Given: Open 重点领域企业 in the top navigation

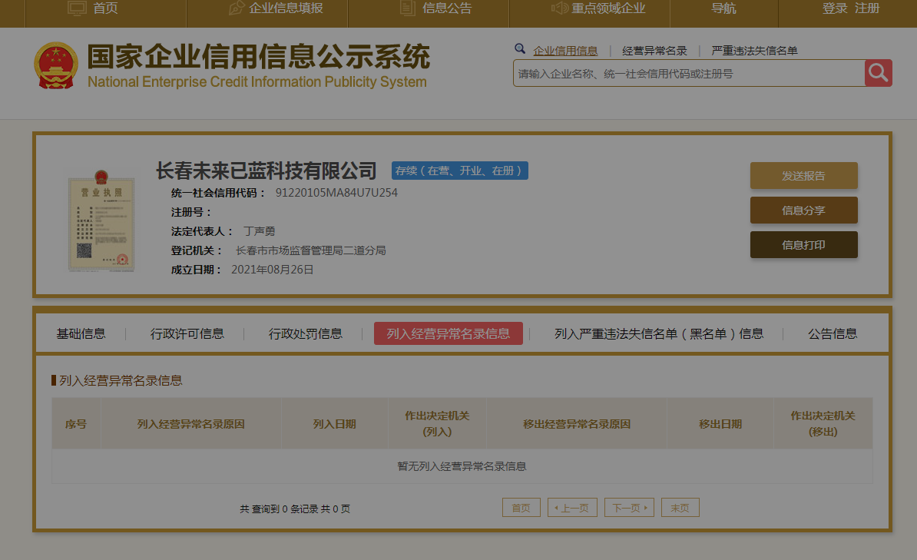Looking at the screenshot, I should (x=598, y=8).
